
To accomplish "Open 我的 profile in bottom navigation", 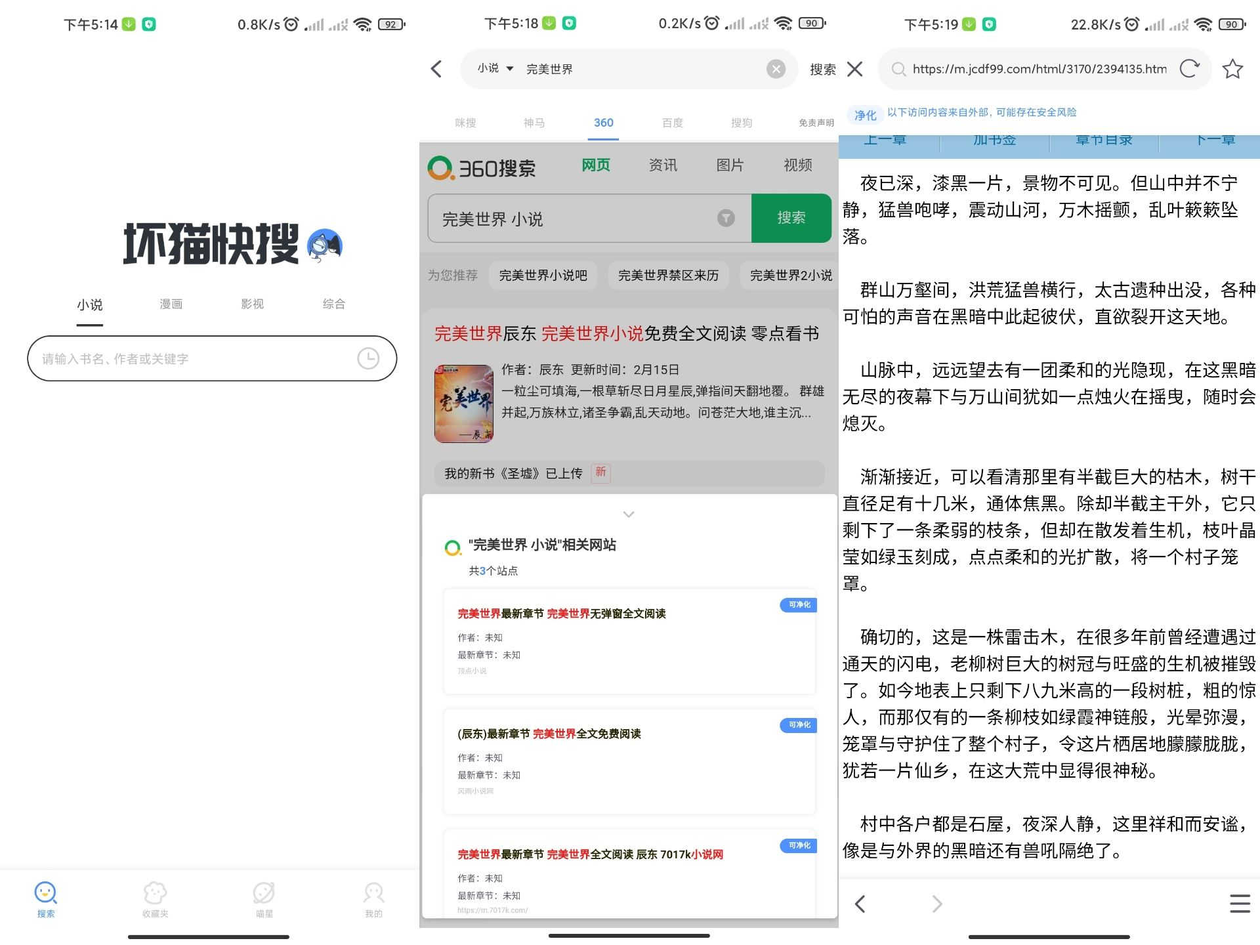I will click(373, 899).
